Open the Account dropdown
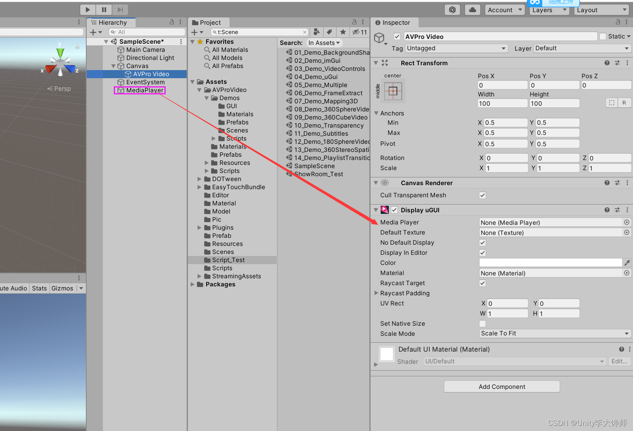The width and height of the screenshot is (633, 431). tap(505, 10)
